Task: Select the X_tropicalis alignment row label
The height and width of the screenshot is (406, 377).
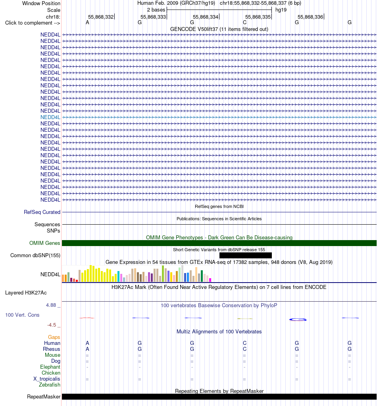Action: [46, 379]
